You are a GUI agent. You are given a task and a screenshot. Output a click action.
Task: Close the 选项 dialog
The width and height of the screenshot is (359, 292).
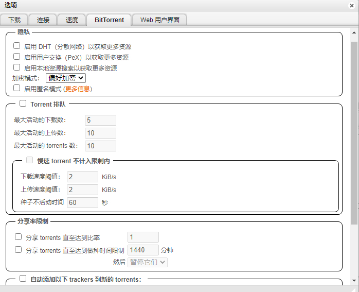click(352, 6)
